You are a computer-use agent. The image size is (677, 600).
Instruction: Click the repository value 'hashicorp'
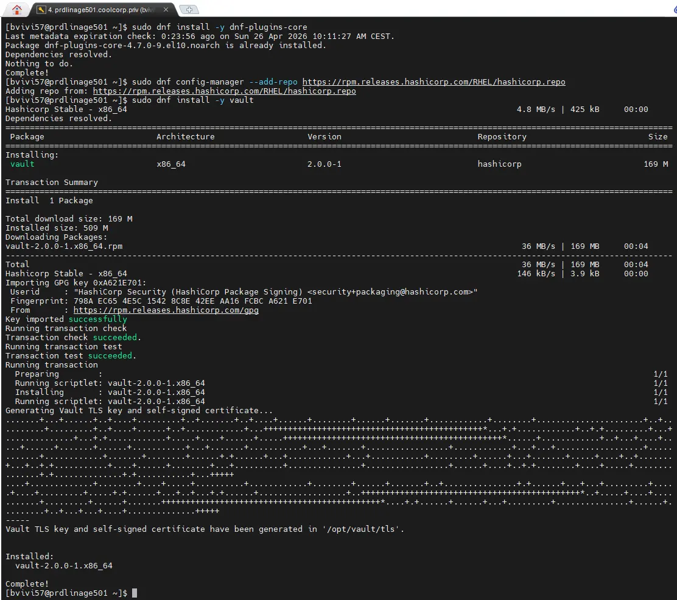tap(500, 164)
